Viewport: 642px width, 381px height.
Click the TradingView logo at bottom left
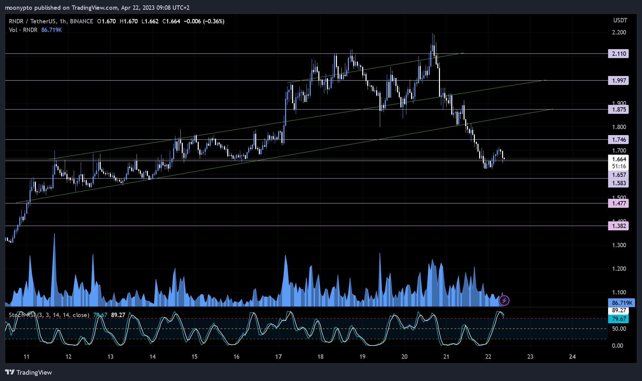(x=29, y=372)
